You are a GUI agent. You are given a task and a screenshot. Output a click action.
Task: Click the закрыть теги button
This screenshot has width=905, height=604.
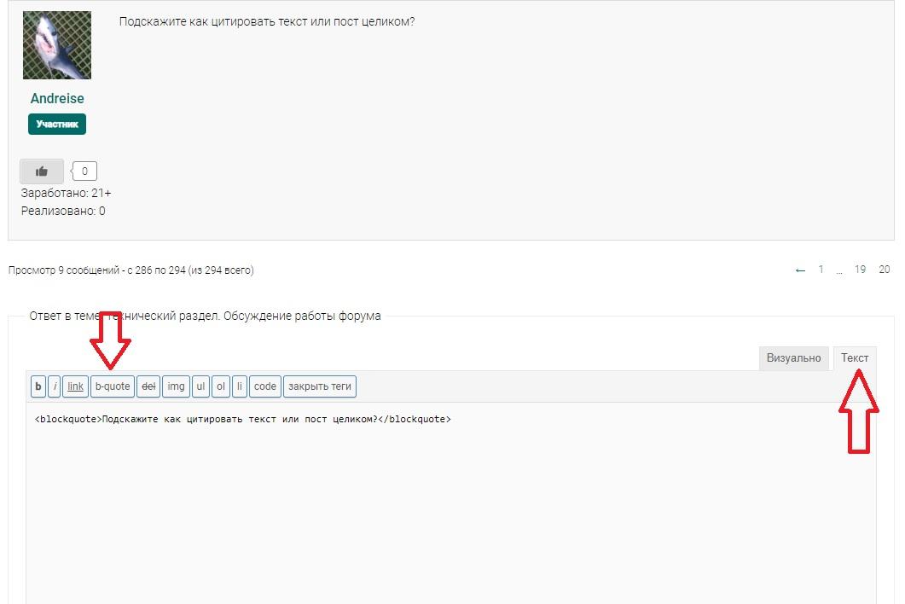click(320, 386)
